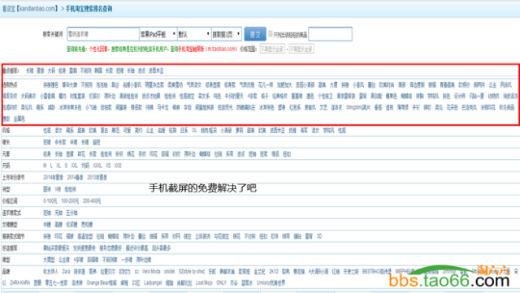The width and height of the screenshot is (520, 293).
Task: Open the m.taobao.com link
Action: coord(221,49)
